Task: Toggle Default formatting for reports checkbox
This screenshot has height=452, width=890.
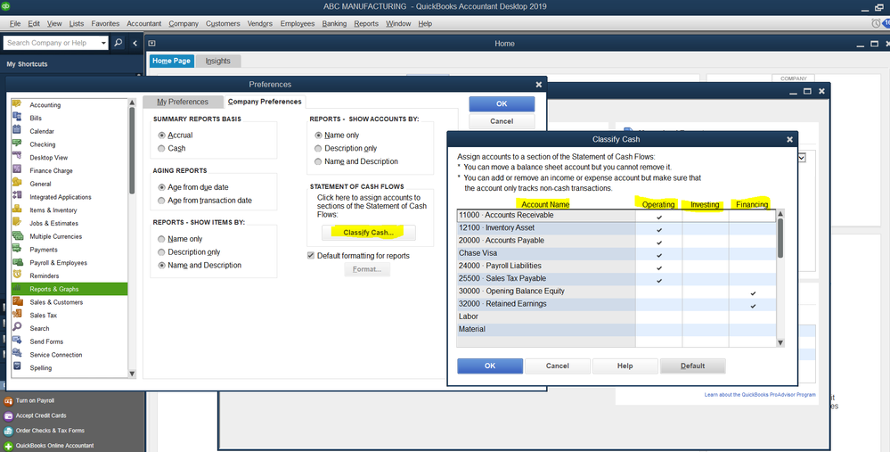Action: coord(311,256)
